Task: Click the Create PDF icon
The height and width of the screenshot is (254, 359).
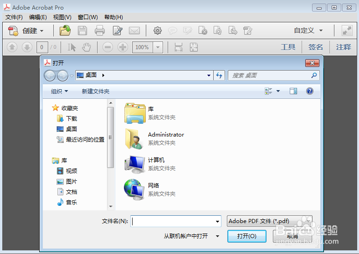Action: (13, 30)
